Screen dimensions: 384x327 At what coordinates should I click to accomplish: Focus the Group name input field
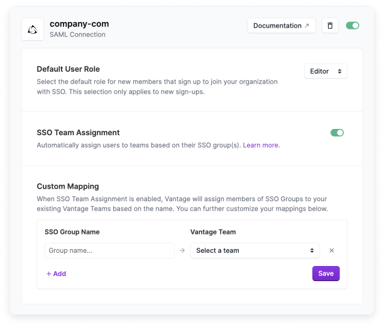[109, 250]
